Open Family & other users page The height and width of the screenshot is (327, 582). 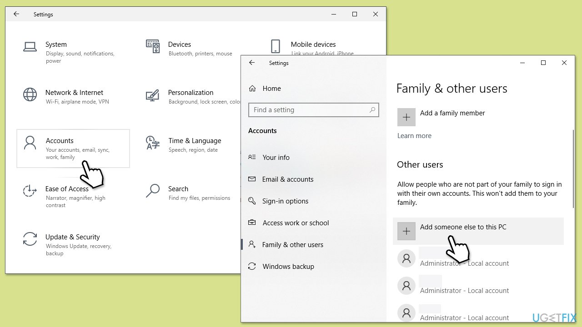coord(293,244)
